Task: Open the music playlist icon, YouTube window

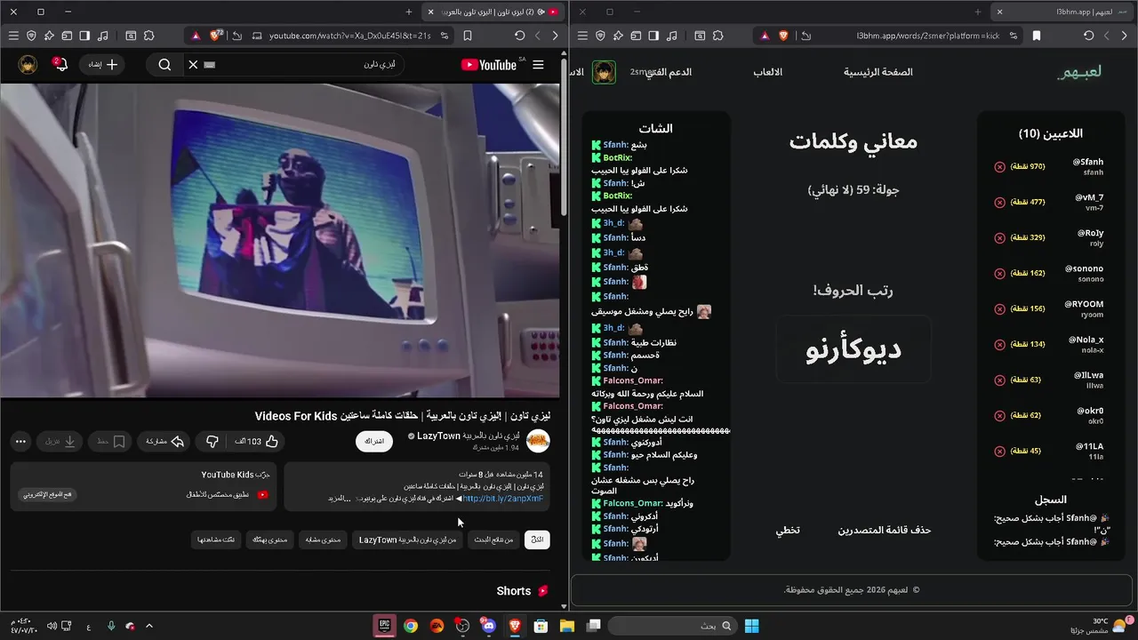Action: tap(102, 36)
